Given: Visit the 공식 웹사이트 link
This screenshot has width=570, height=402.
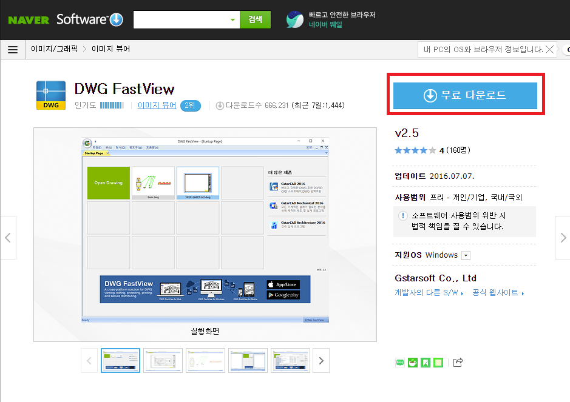Looking at the screenshot, I should (x=498, y=293).
